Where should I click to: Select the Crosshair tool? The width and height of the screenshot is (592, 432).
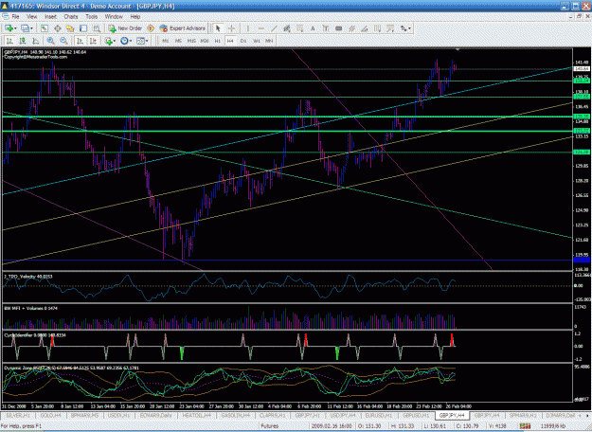tap(231, 28)
